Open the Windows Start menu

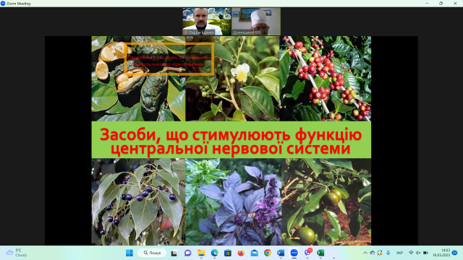pyautogui.click(x=129, y=253)
